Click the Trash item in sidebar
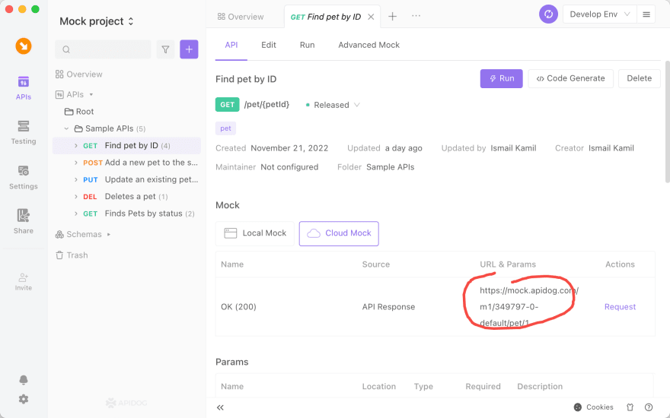This screenshot has width=670, height=418. (x=72, y=255)
